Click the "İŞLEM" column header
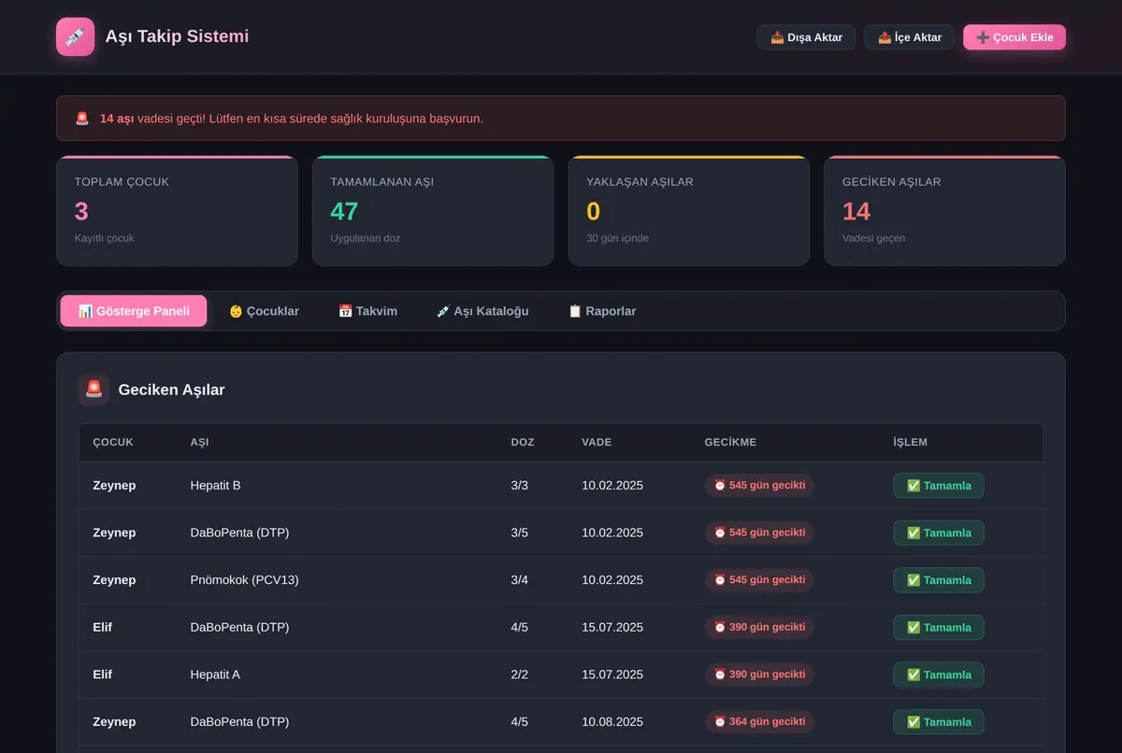The width and height of the screenshot is (1122, 753). (911, 442)
